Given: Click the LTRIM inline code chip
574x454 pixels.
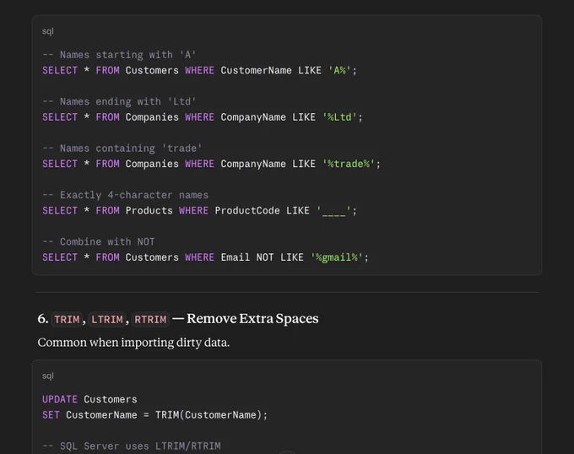Looking at the screenshot, I should point(107,319).
